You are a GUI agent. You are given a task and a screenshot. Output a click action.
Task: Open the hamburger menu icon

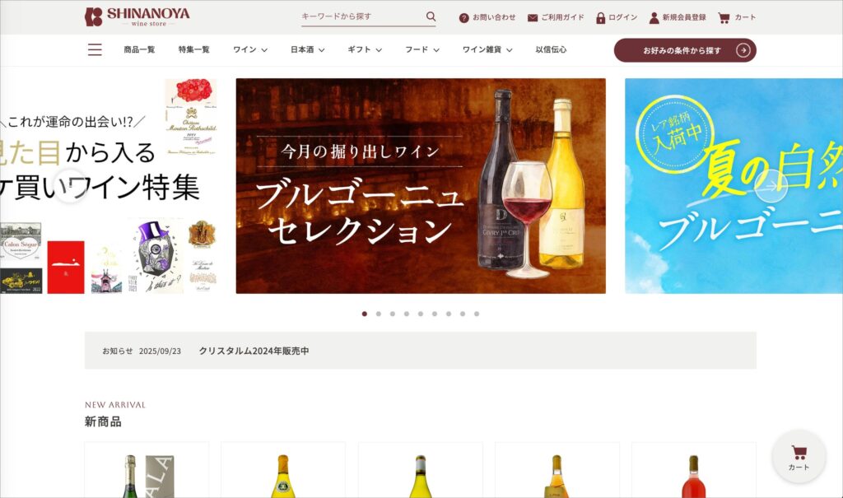95,49
